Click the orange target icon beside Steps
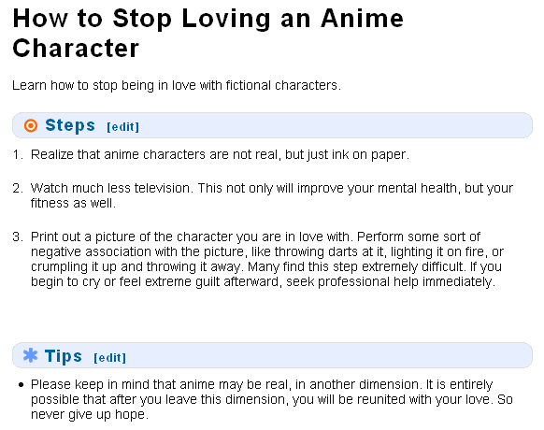The image size is (544, 430). (x=31, y=125)
